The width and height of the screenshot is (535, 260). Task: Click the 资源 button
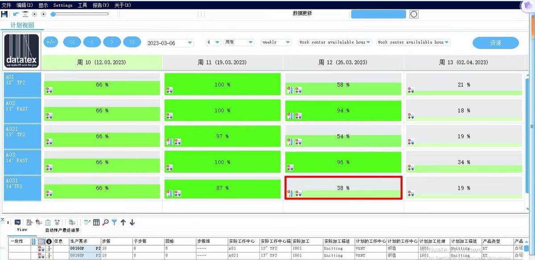[496, 43]
